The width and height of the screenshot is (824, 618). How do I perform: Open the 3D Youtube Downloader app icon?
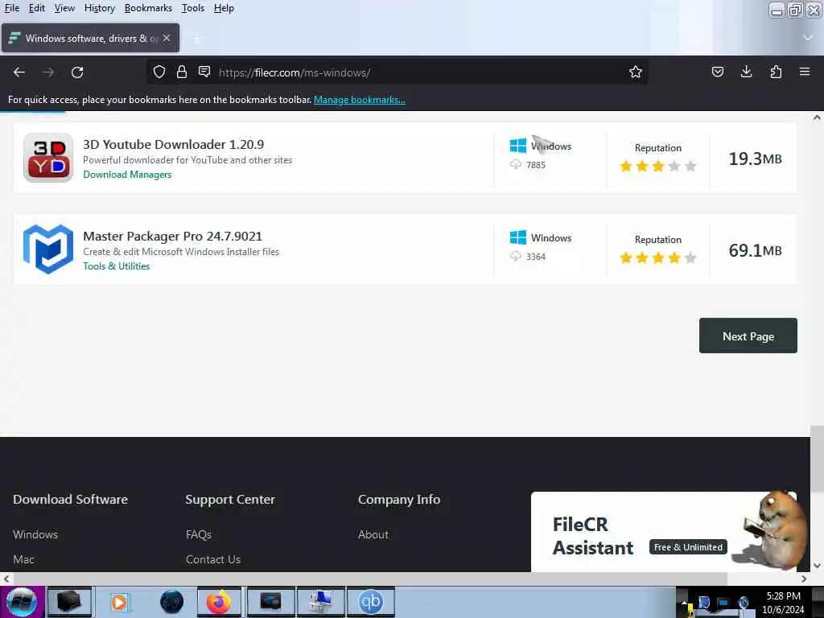[x=48, y=158]
